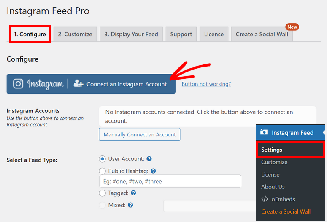
Task: Open help tooltip for User Account
Action: coord(149,159)
